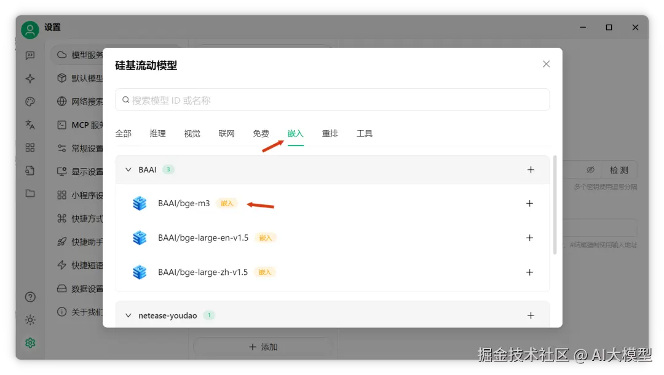Viewport: 664px width, 375px height.
Task: Add the BAAI/bge-large-en-v1.5 model
Action: 530,238
